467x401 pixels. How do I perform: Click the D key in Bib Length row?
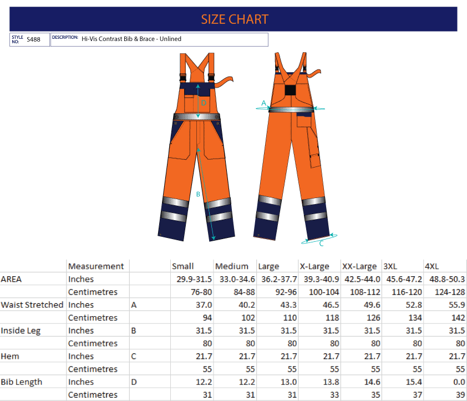(134, 382)
